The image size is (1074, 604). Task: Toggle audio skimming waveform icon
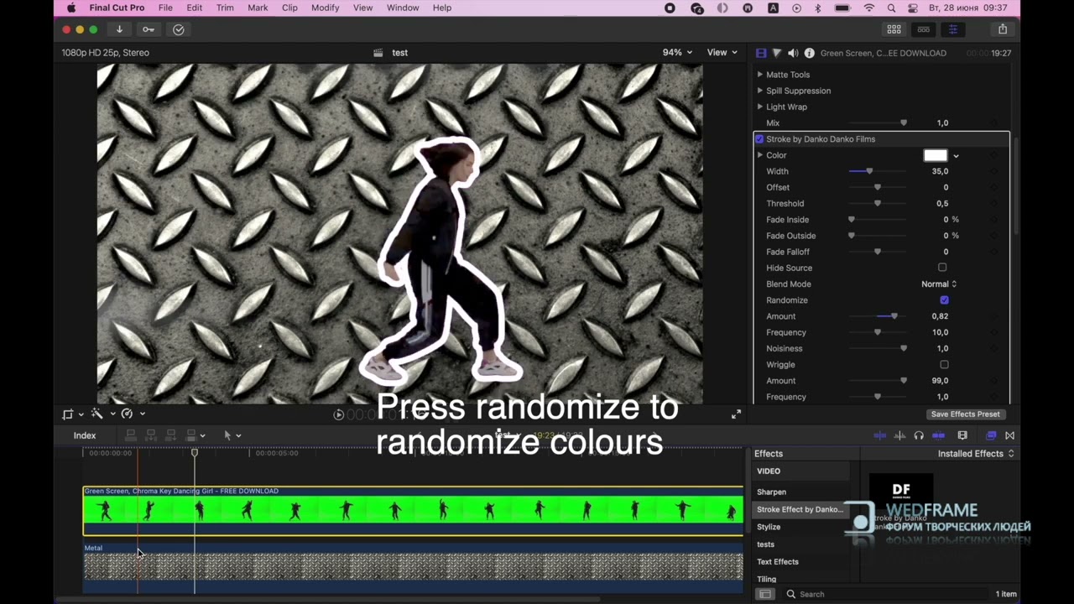tap(899, 435)
